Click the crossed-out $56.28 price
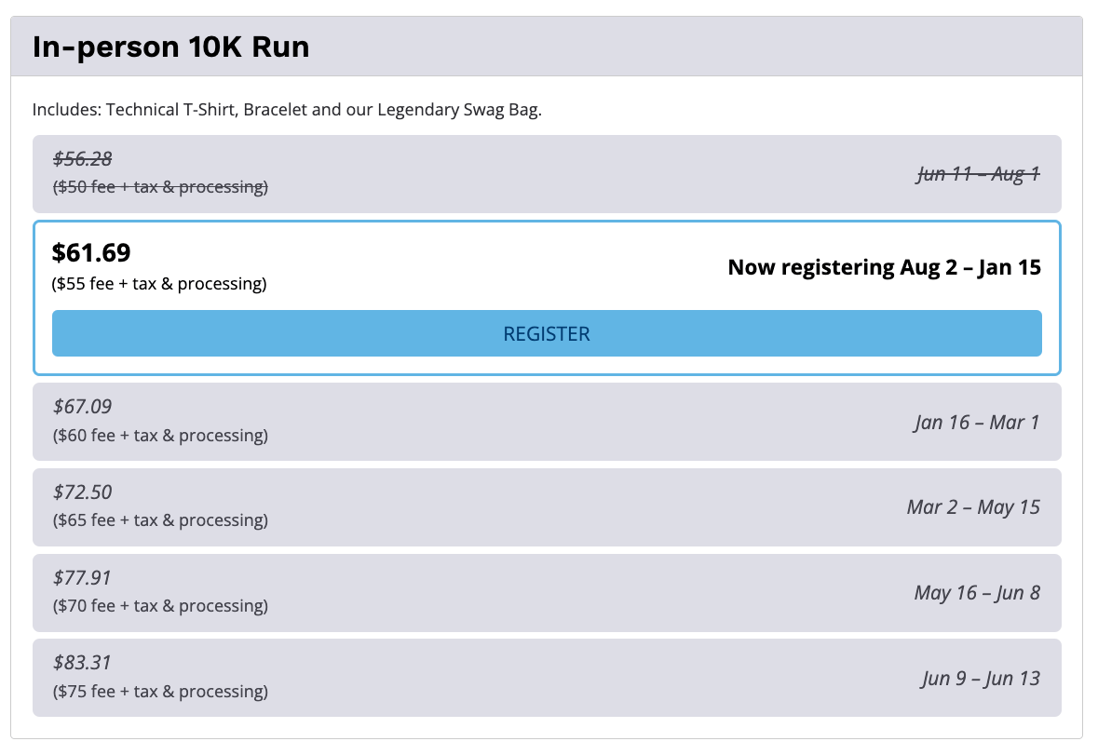 coord(83,159)
